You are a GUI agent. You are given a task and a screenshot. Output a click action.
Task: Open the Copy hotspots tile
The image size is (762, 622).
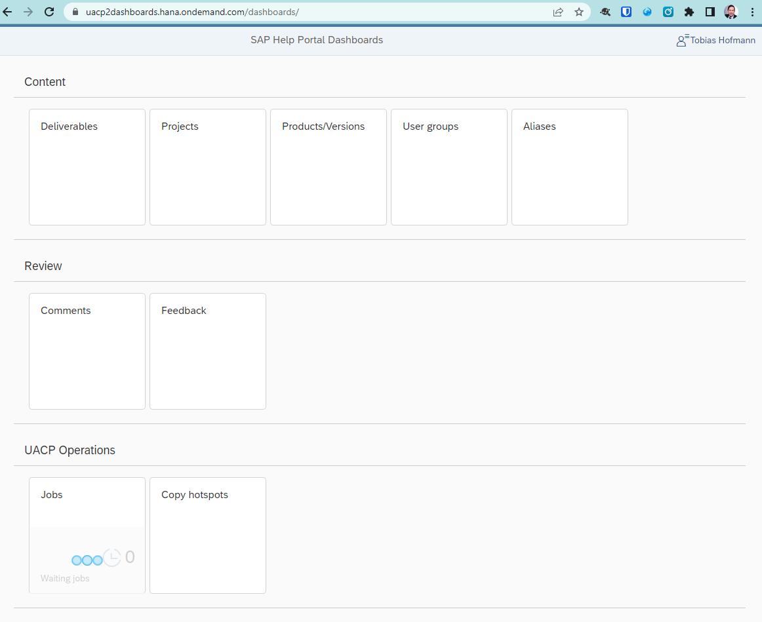[207, 535]
